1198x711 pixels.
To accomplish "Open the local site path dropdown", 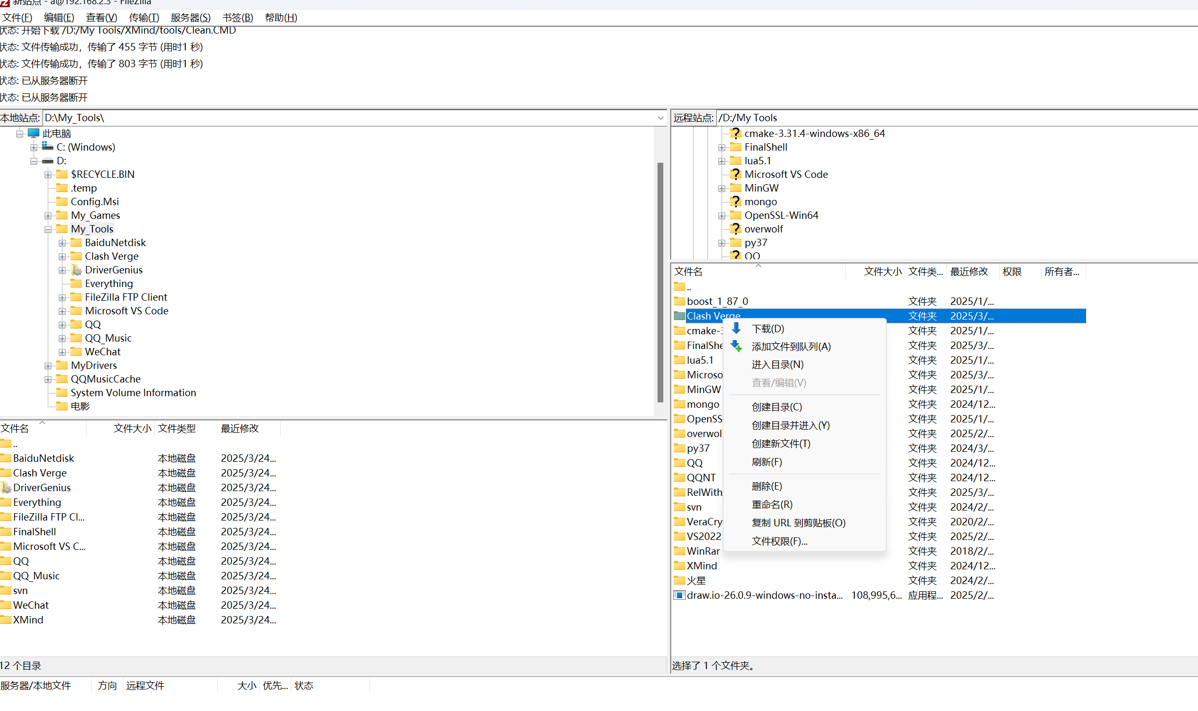I will (x=660, y=118).
